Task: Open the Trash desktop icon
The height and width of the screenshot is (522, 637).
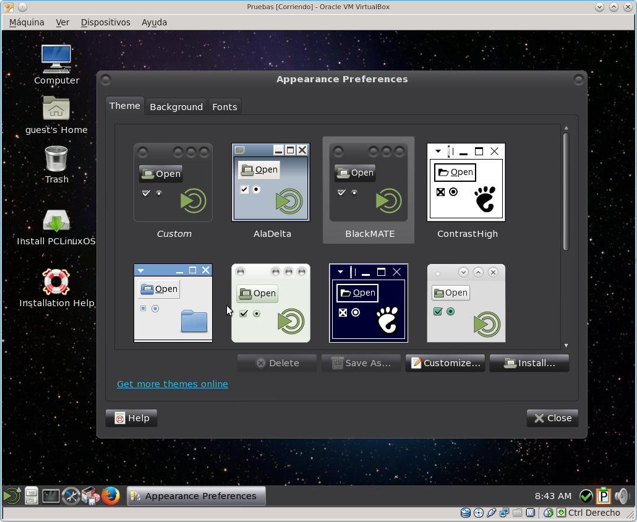Action: point(56,159)
